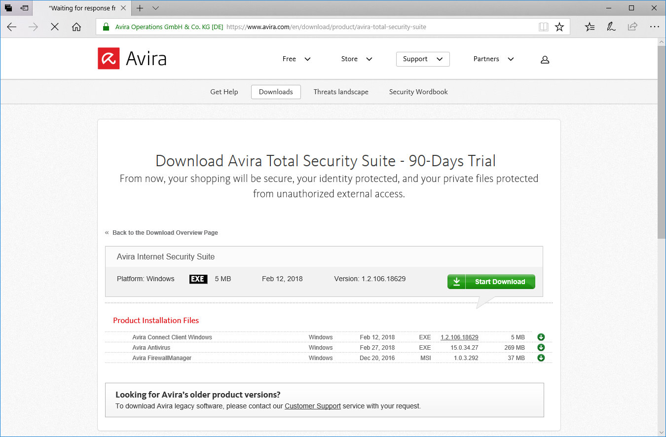Open a new tab with plus icon
The height and width of the screenshot is (437, 666).
(140, 8)
